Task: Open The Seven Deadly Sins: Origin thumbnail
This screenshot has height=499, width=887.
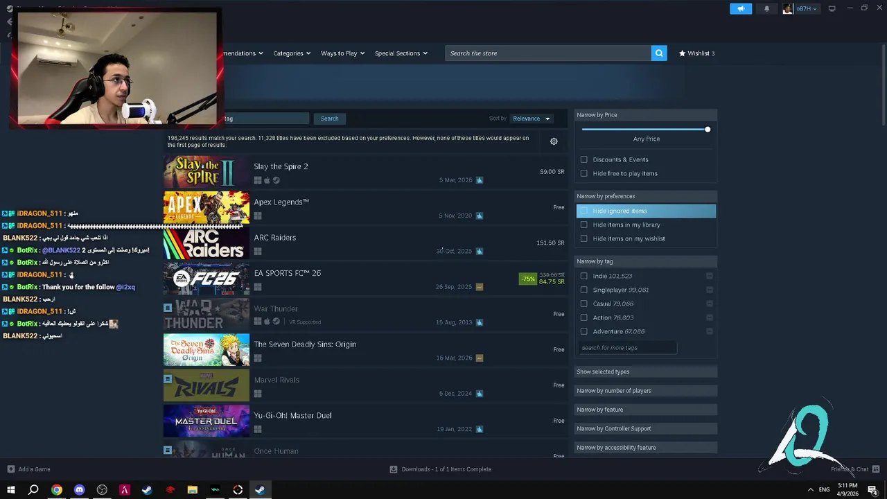Action: [x=207, y=350]
